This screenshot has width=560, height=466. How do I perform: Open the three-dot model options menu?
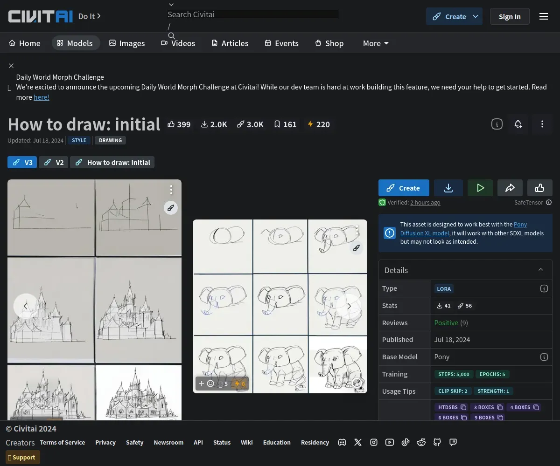coord(542,124)
